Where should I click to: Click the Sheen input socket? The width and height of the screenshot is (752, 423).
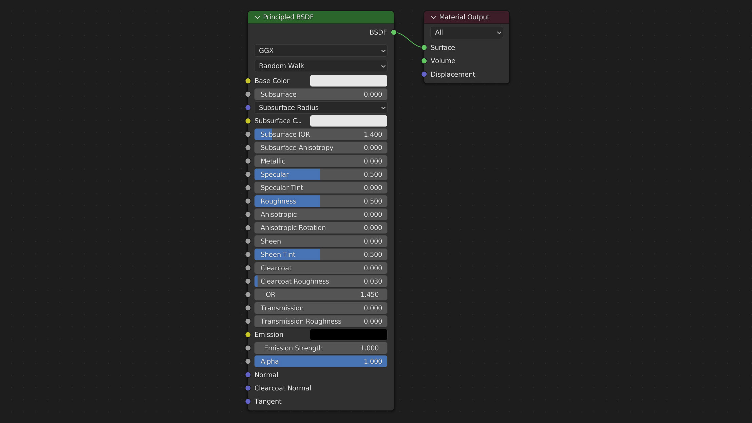click(x=248, y=241)
